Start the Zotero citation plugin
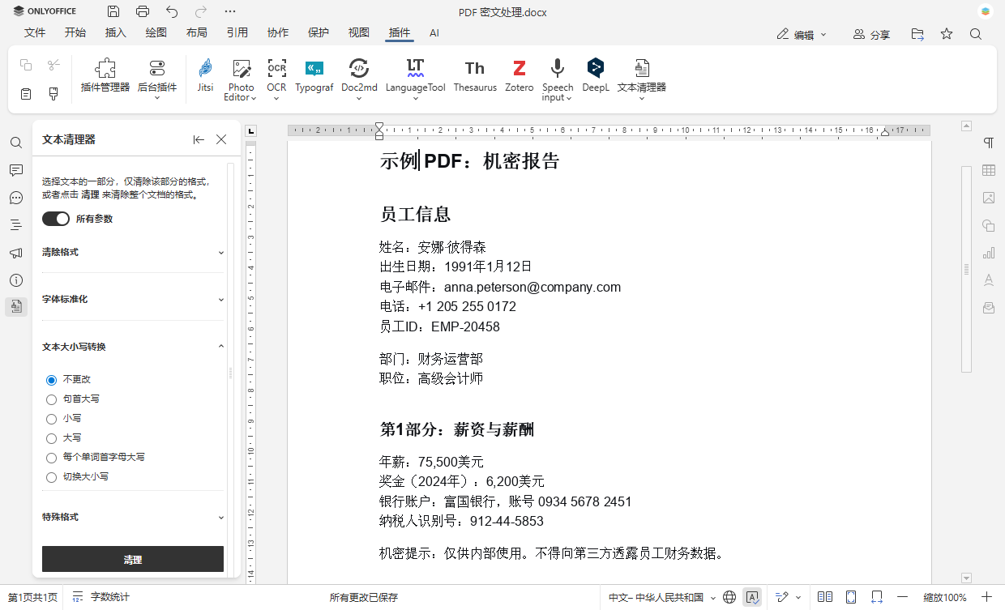The image size is (1005, 610). (519, 79)
